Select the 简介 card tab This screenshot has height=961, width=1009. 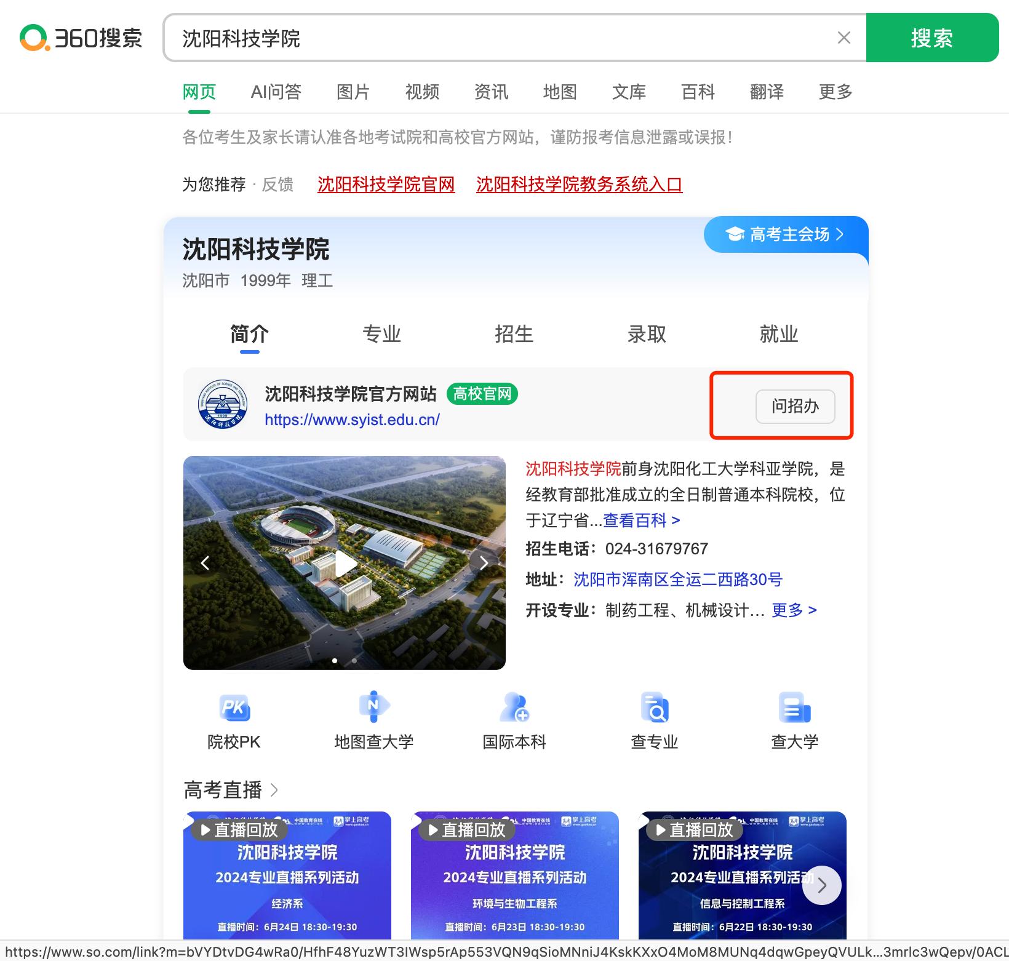[249, 334]
